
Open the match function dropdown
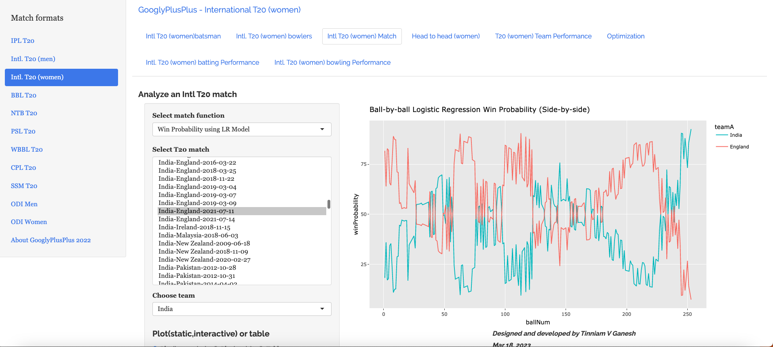241,129
